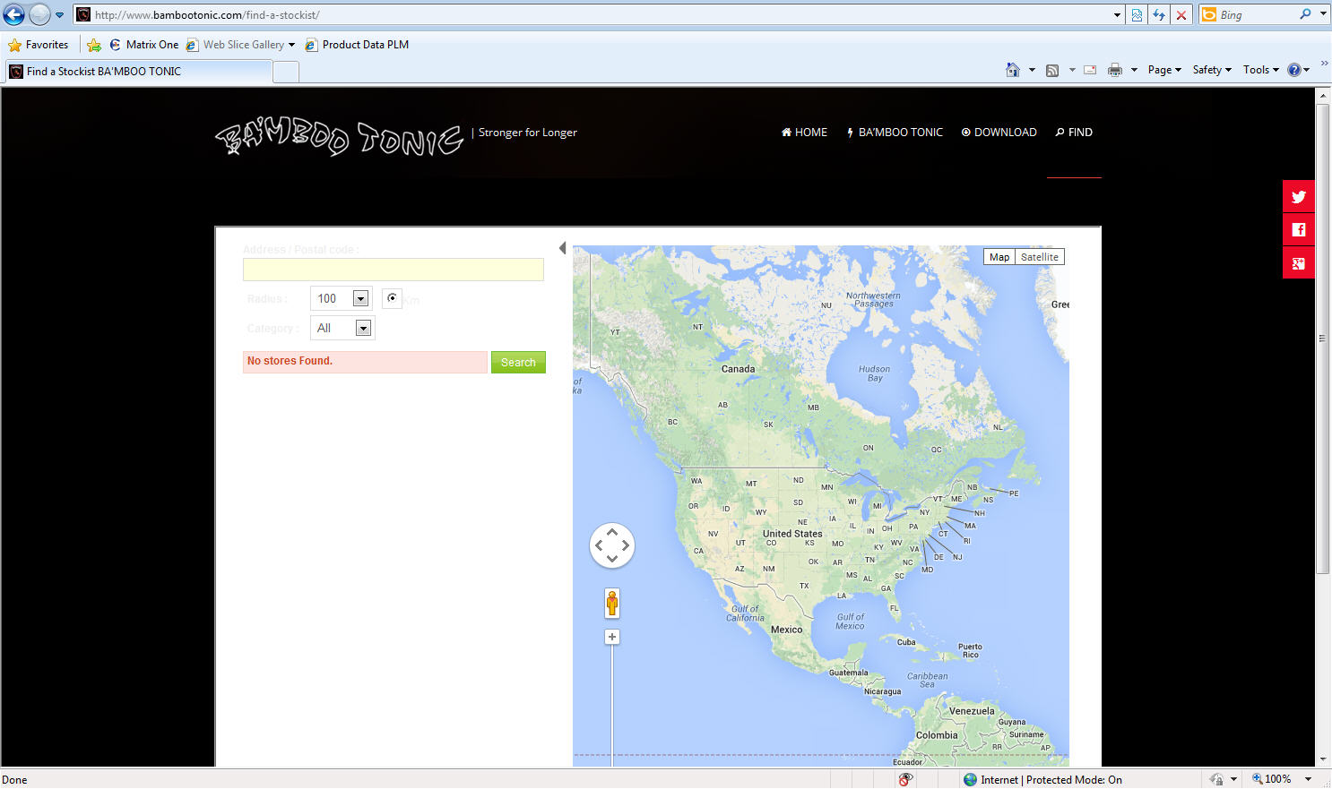
Task: Click the Facebook share icon
Action: click(x=1299, y=230)
